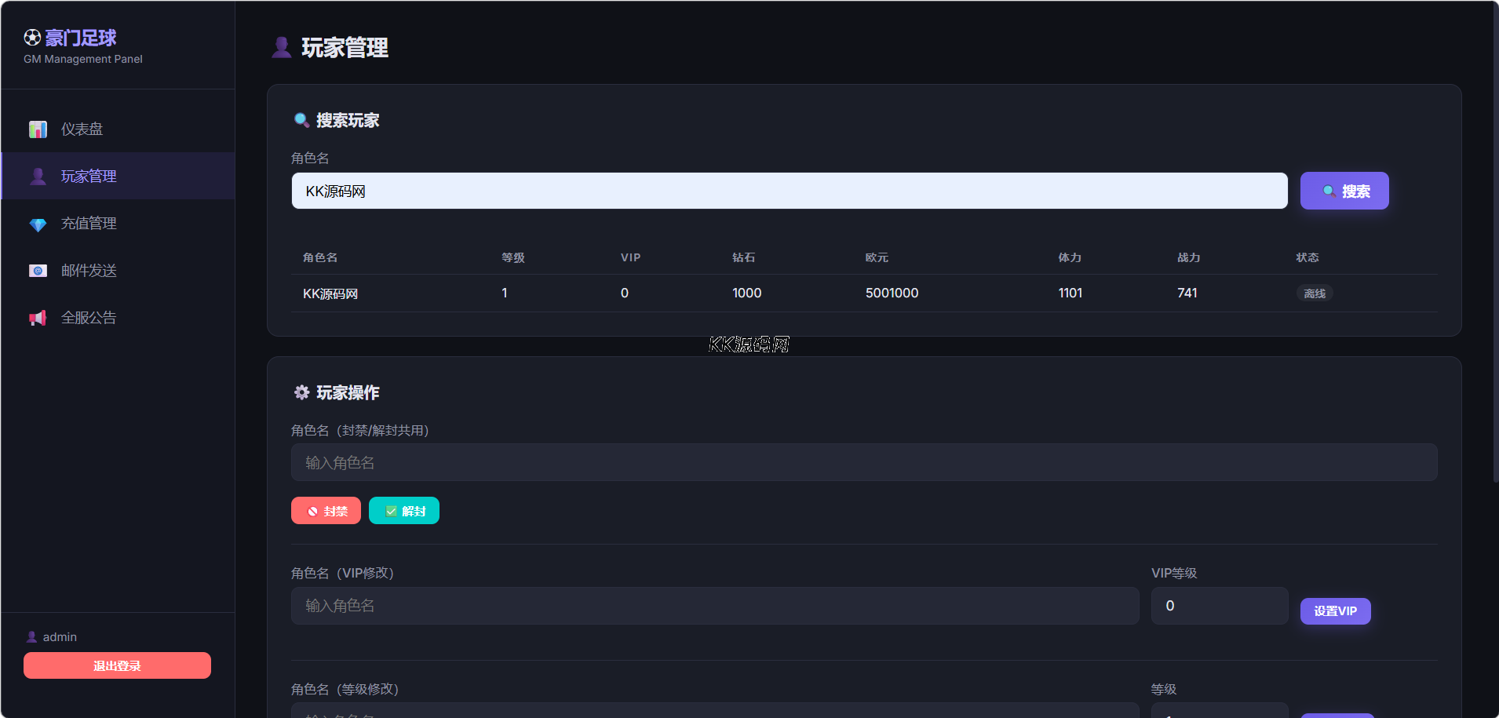Viewport: 1499px width, 718px height.
Task: Click the soccer ball logo icon
Action: click(32, 38)
